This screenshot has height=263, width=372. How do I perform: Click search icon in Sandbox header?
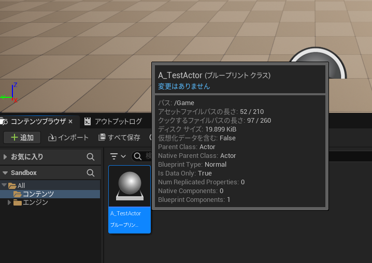coord(91,173)
